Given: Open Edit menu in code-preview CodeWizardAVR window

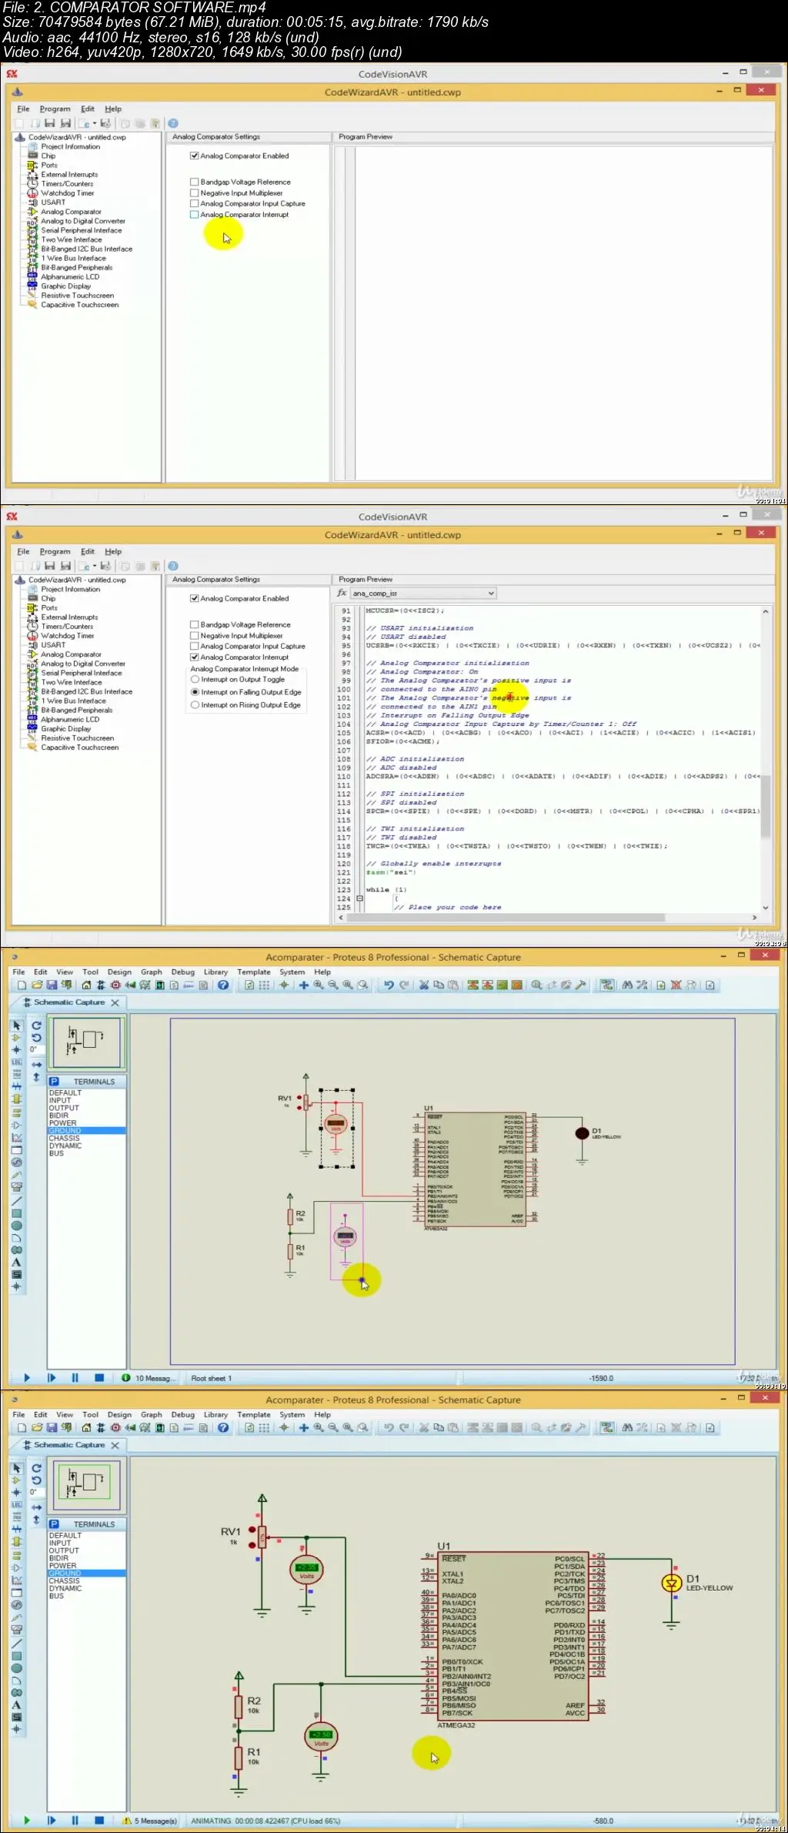Looking at the screenshot, I should 88,552.
